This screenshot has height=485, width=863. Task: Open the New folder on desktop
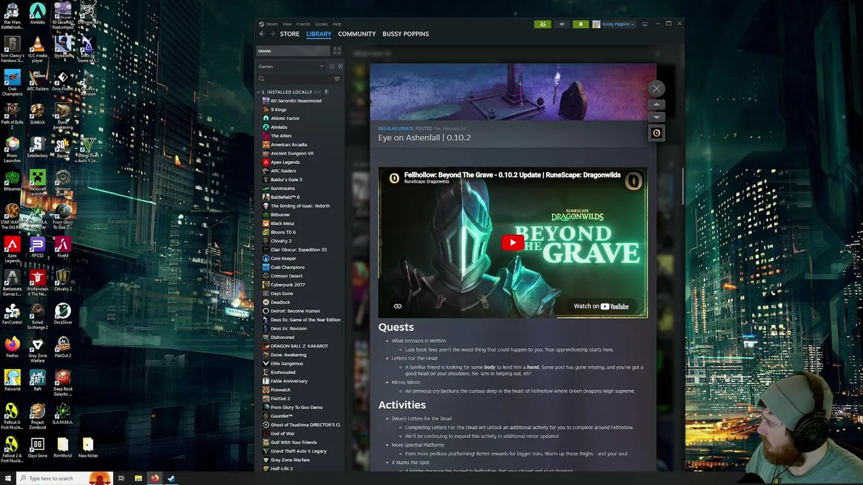88,448
